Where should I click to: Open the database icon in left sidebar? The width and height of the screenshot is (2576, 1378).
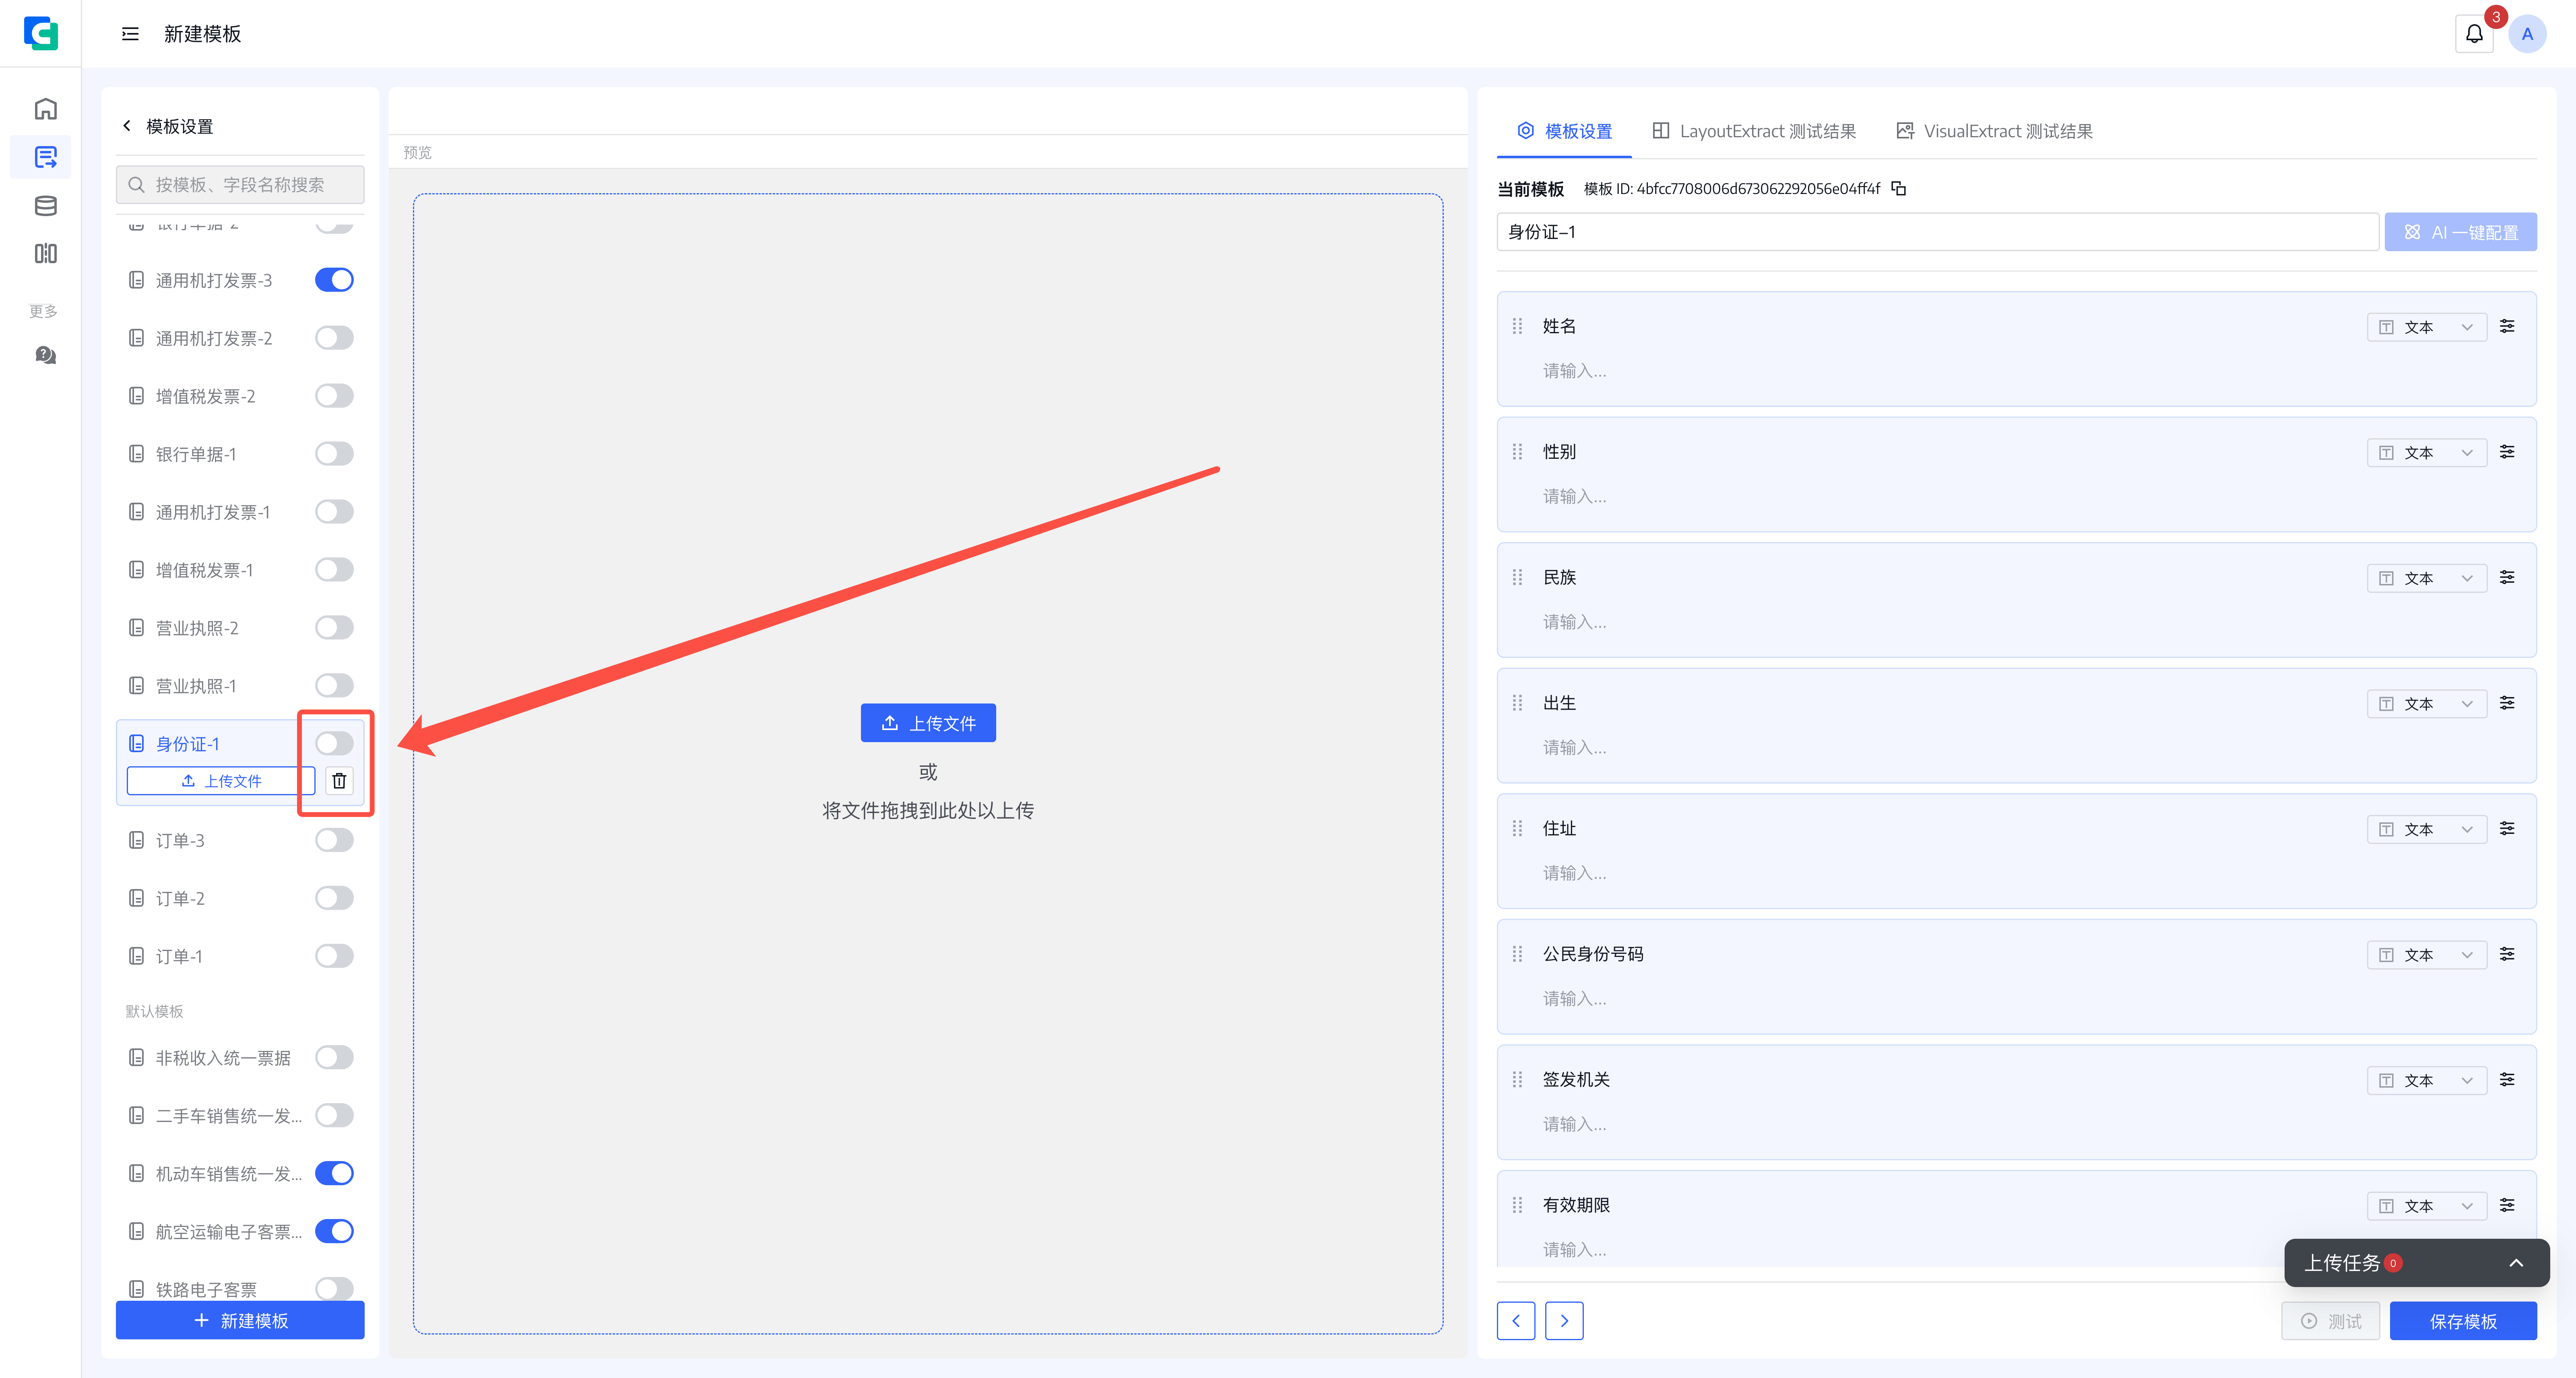[45, 206]
